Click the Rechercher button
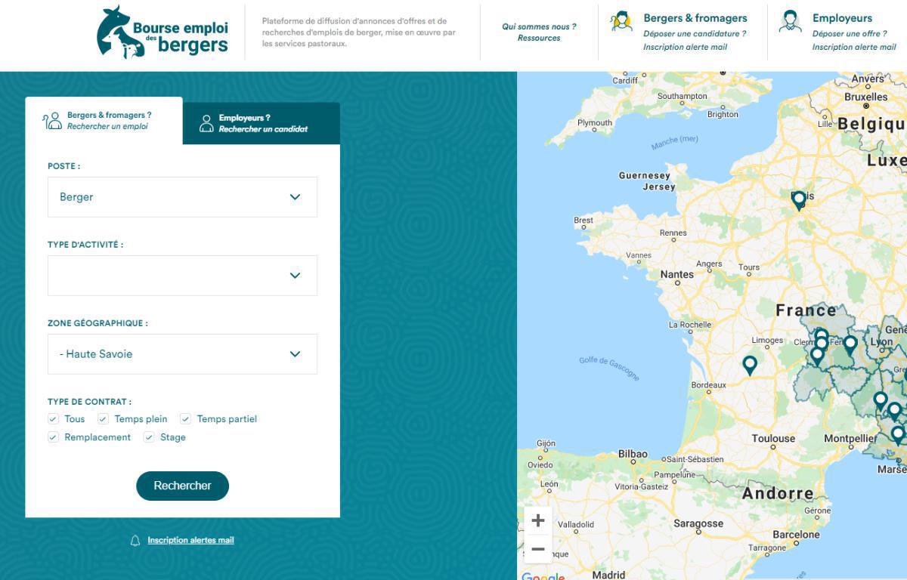This screenshot has width=907, height=580. pyautogui.click(x=182, y=486)
